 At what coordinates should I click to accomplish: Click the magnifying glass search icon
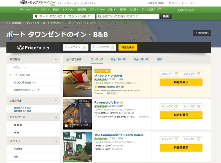coord(100,16)
